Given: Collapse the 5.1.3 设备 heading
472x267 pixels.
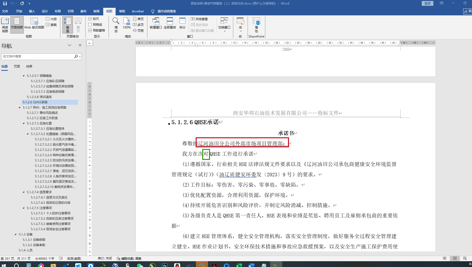Looking at the screenshot, I should pos(16,234).
